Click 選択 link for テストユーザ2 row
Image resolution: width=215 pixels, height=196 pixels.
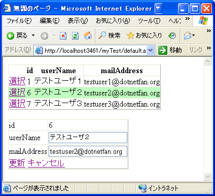(17, 92)
